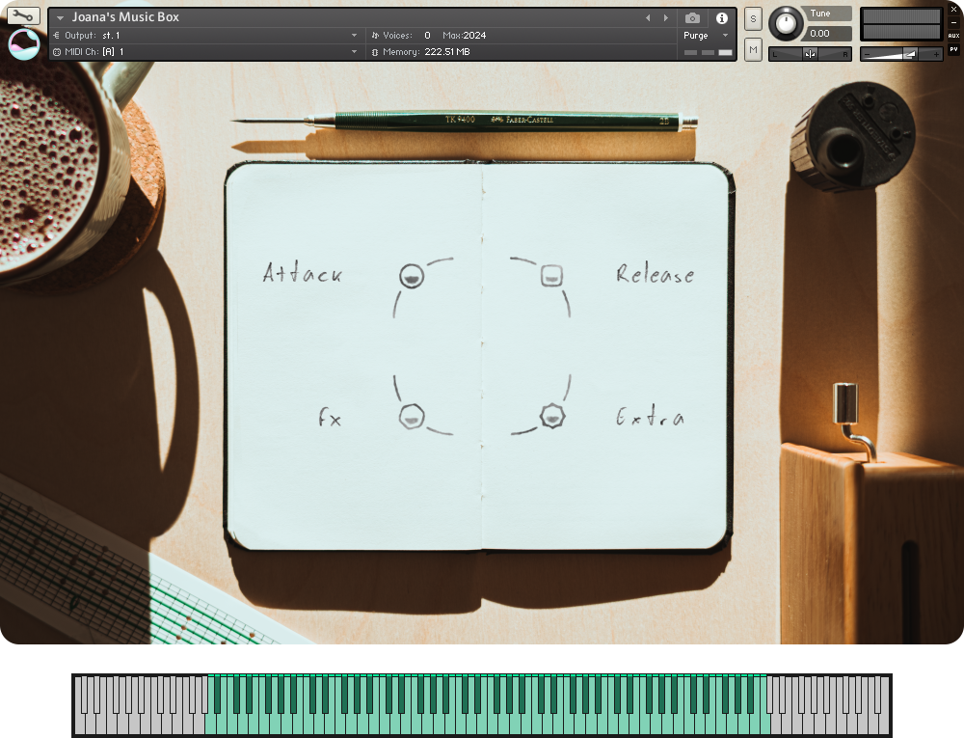Click the Tune knob

tap(786, 23)
